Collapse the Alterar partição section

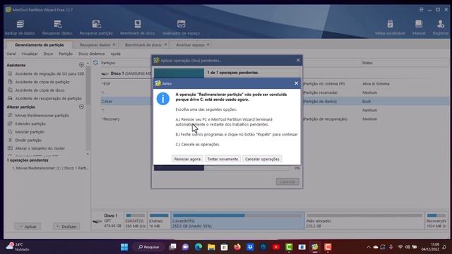(81, 107)
